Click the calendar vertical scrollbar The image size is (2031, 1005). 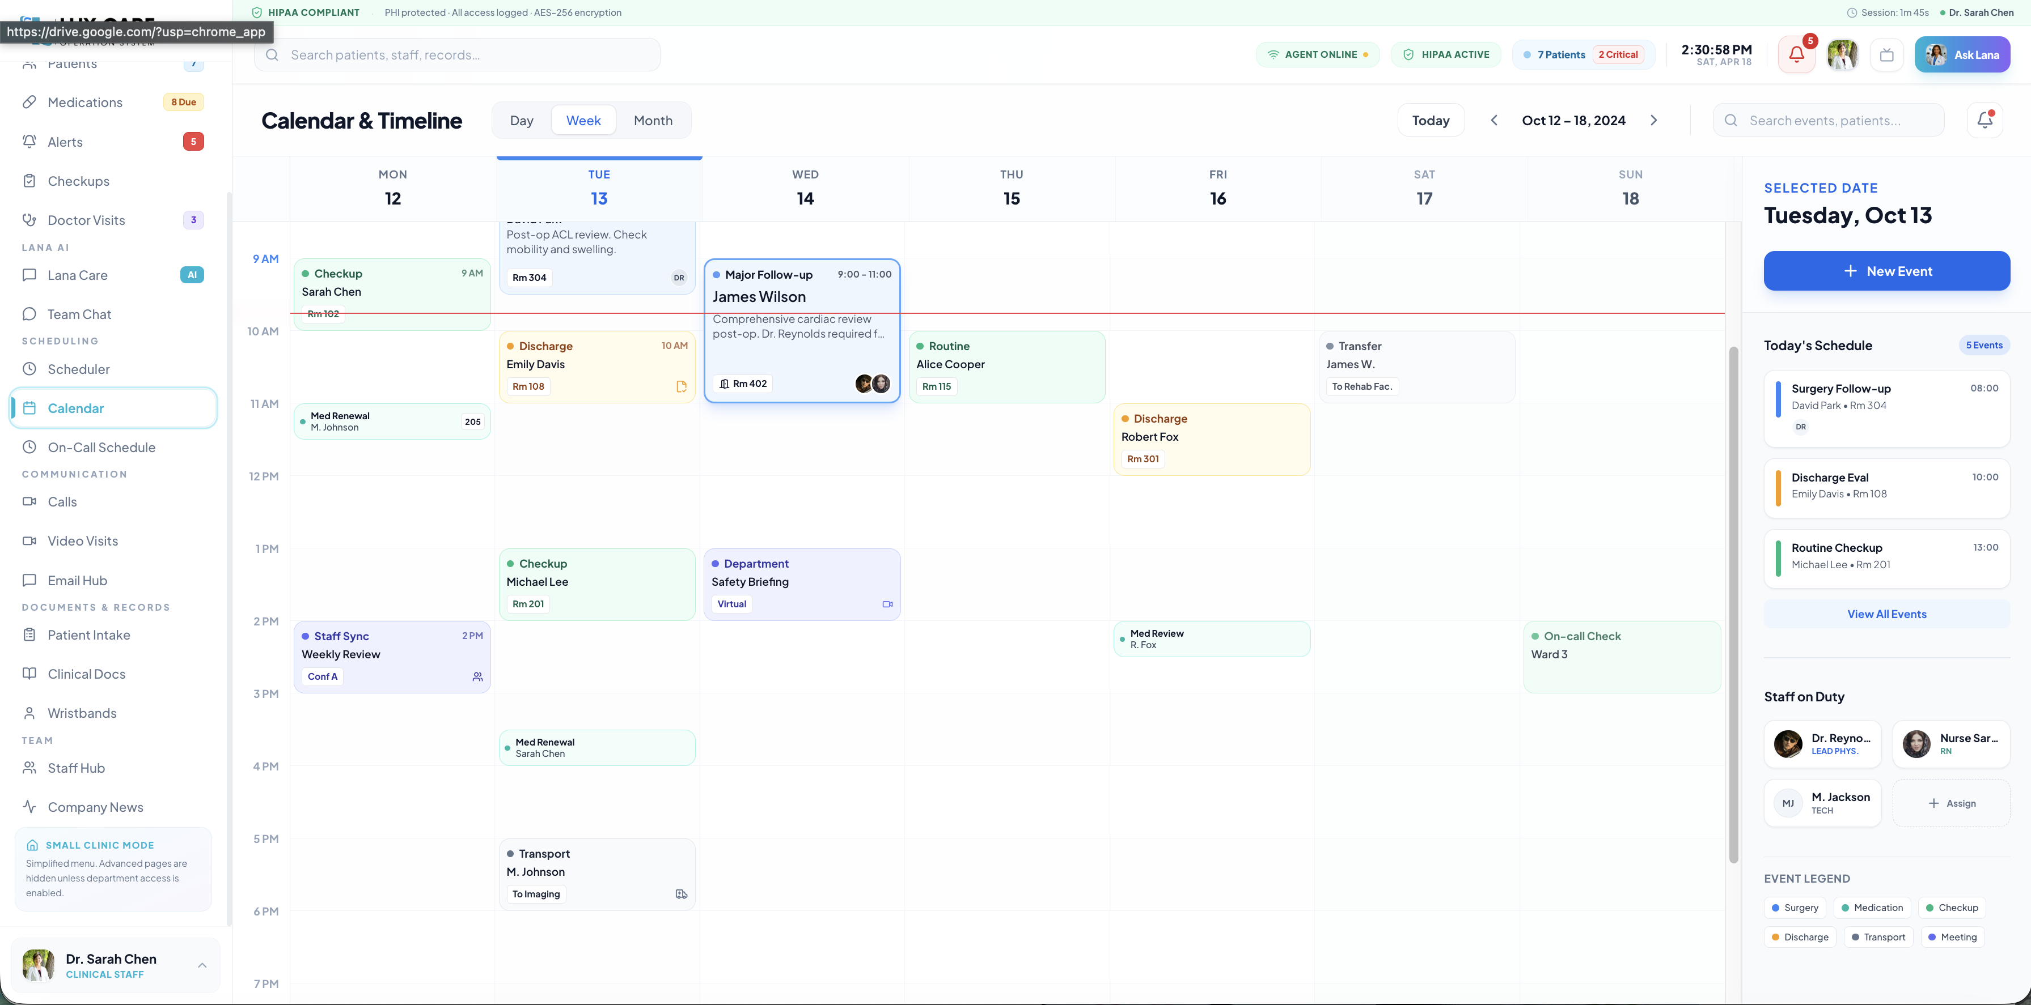tap(1733, 605)
